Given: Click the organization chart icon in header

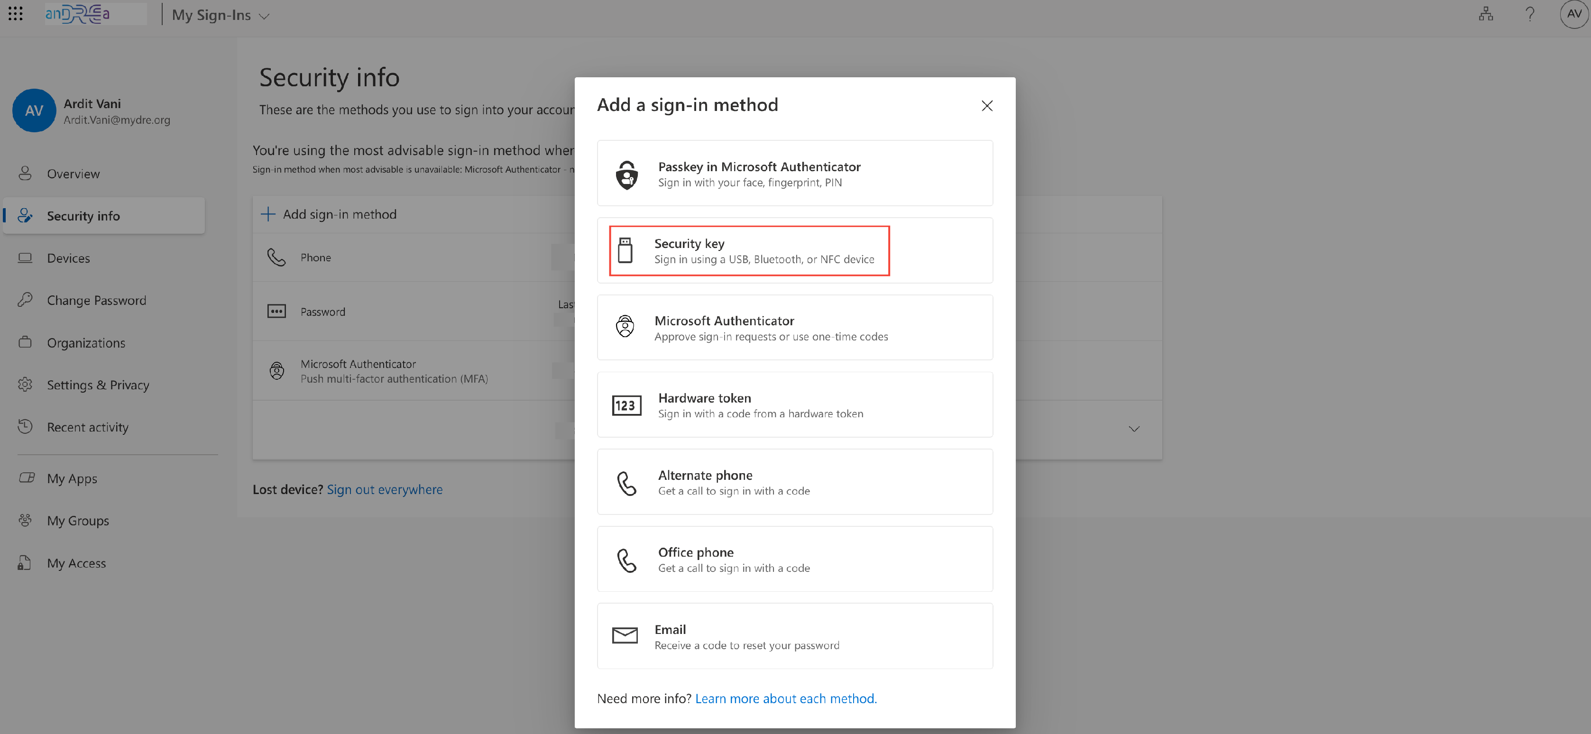Looking at the screenshot, I should click(x=1485, y=14).
